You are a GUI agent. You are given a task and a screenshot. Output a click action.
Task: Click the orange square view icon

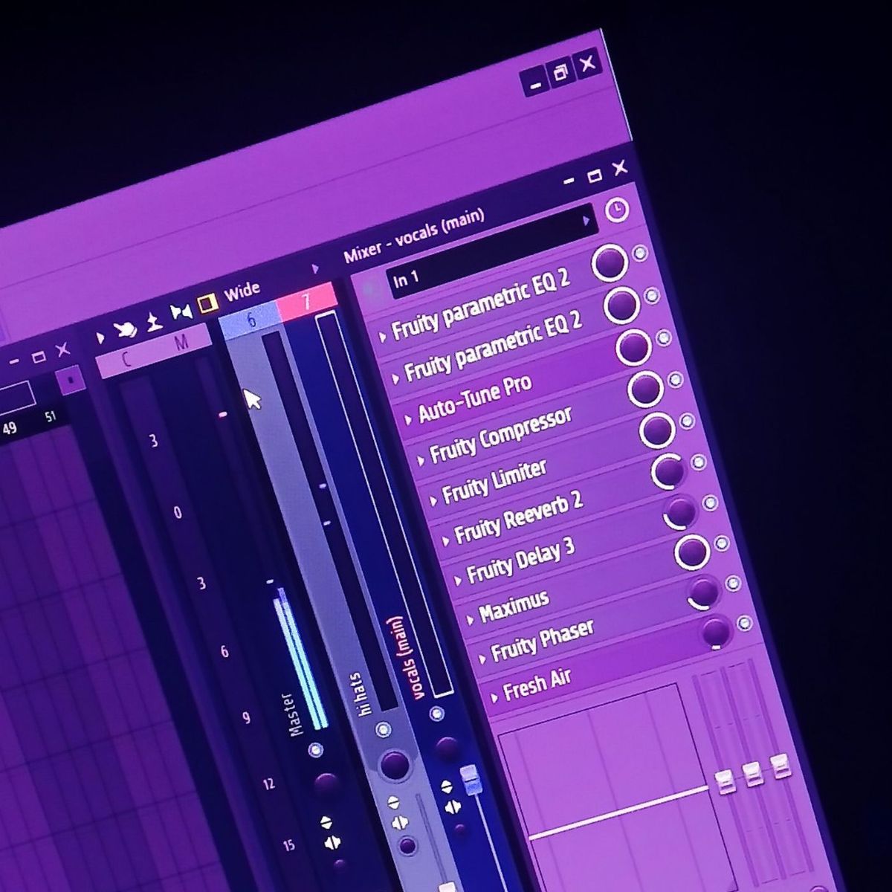(x=207, y=302)
